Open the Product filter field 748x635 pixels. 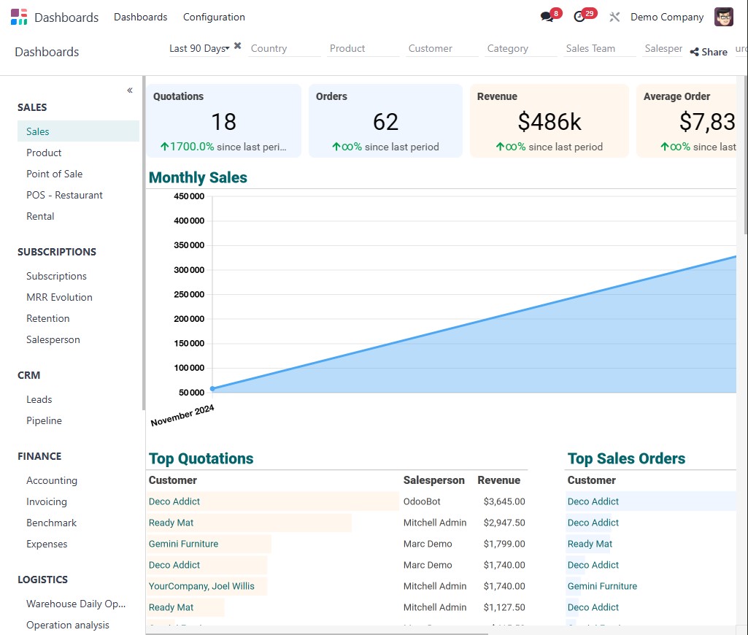click(363, 49)
